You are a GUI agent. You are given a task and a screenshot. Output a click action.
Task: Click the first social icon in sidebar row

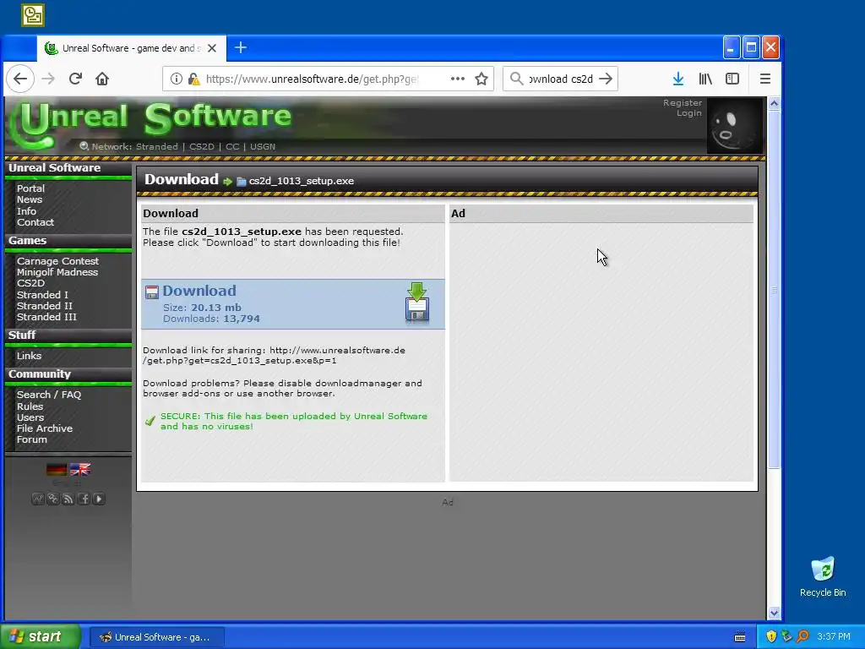38,499
